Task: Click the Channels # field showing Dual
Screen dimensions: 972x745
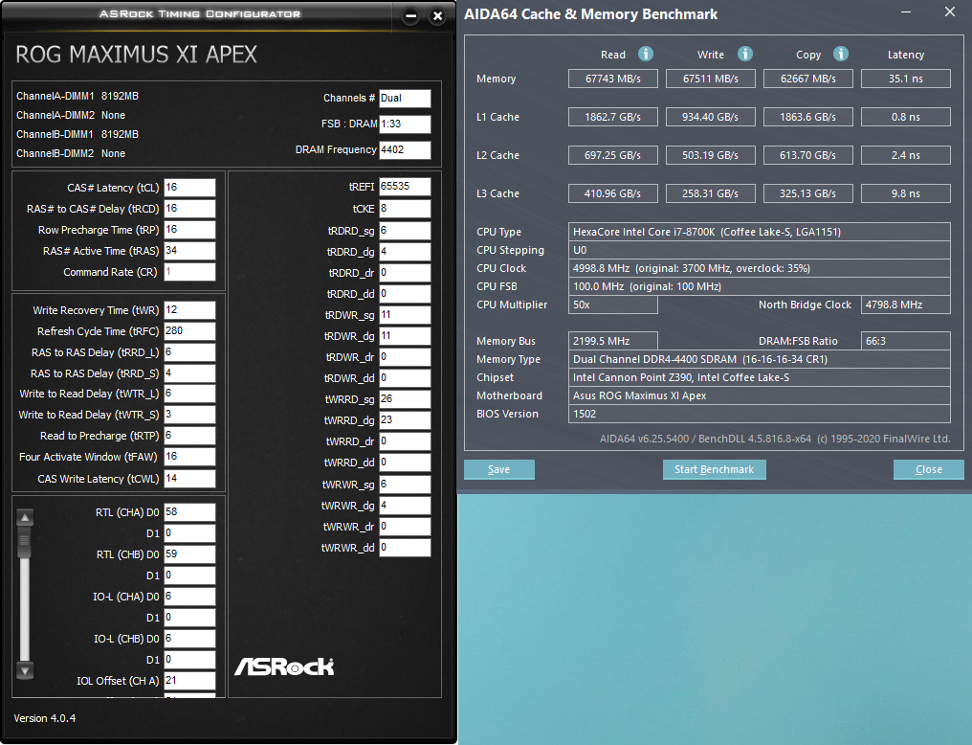Action: (405, 98)
